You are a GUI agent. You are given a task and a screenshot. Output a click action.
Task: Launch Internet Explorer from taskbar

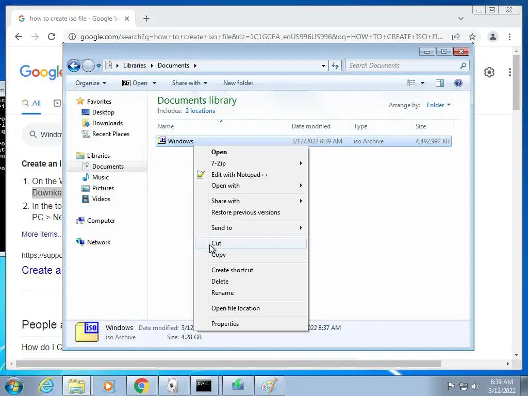point(45,386)
